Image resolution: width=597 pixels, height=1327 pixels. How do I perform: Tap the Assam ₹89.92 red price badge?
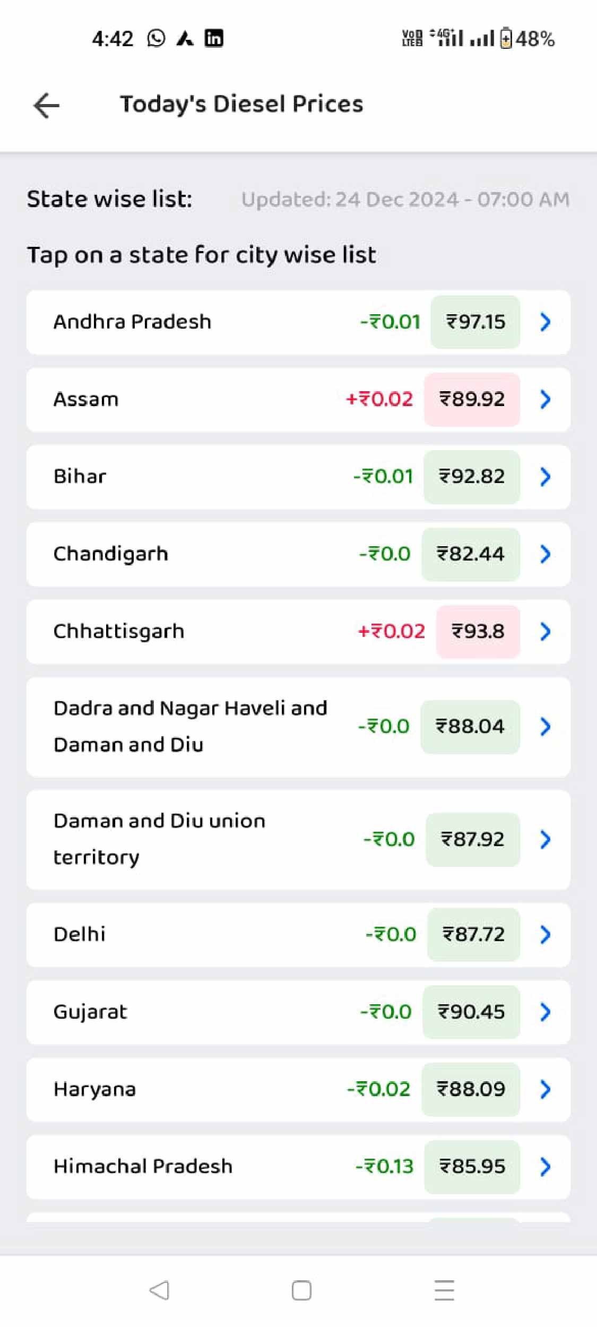pyautogui.click(x=472, y=399)
